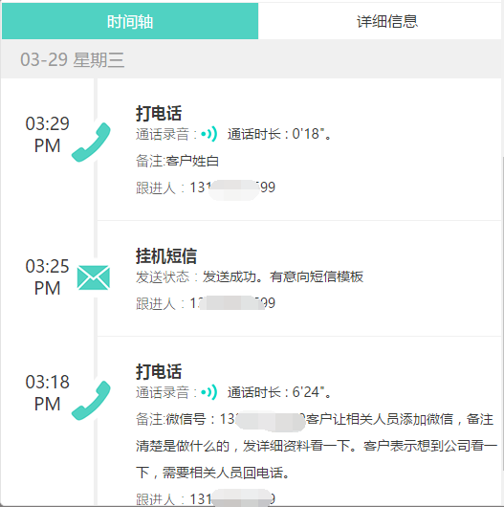This screenshot has height=507, width=504.
Task: Select the 03-29 星期三 date header
Action: pyautogui.click(x=72, y=60)
